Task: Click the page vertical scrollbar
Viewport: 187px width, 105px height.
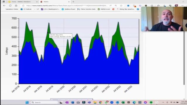Action: (x=184, y=58)
